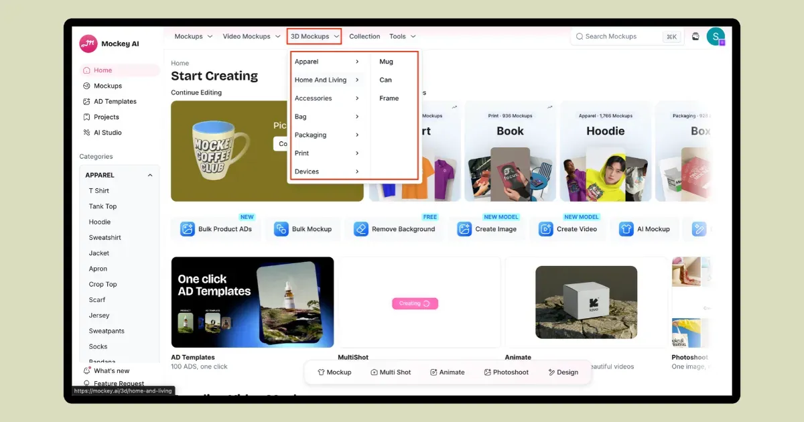
Task: Click the Remove Background button label
Action: pos(403,229)
